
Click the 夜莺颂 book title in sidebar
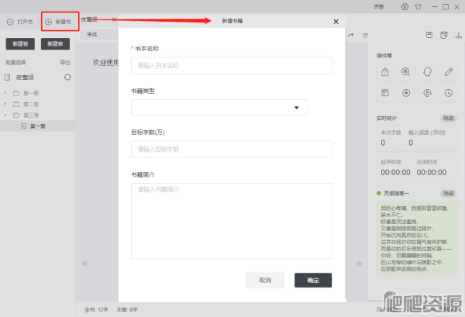(25, 78)
